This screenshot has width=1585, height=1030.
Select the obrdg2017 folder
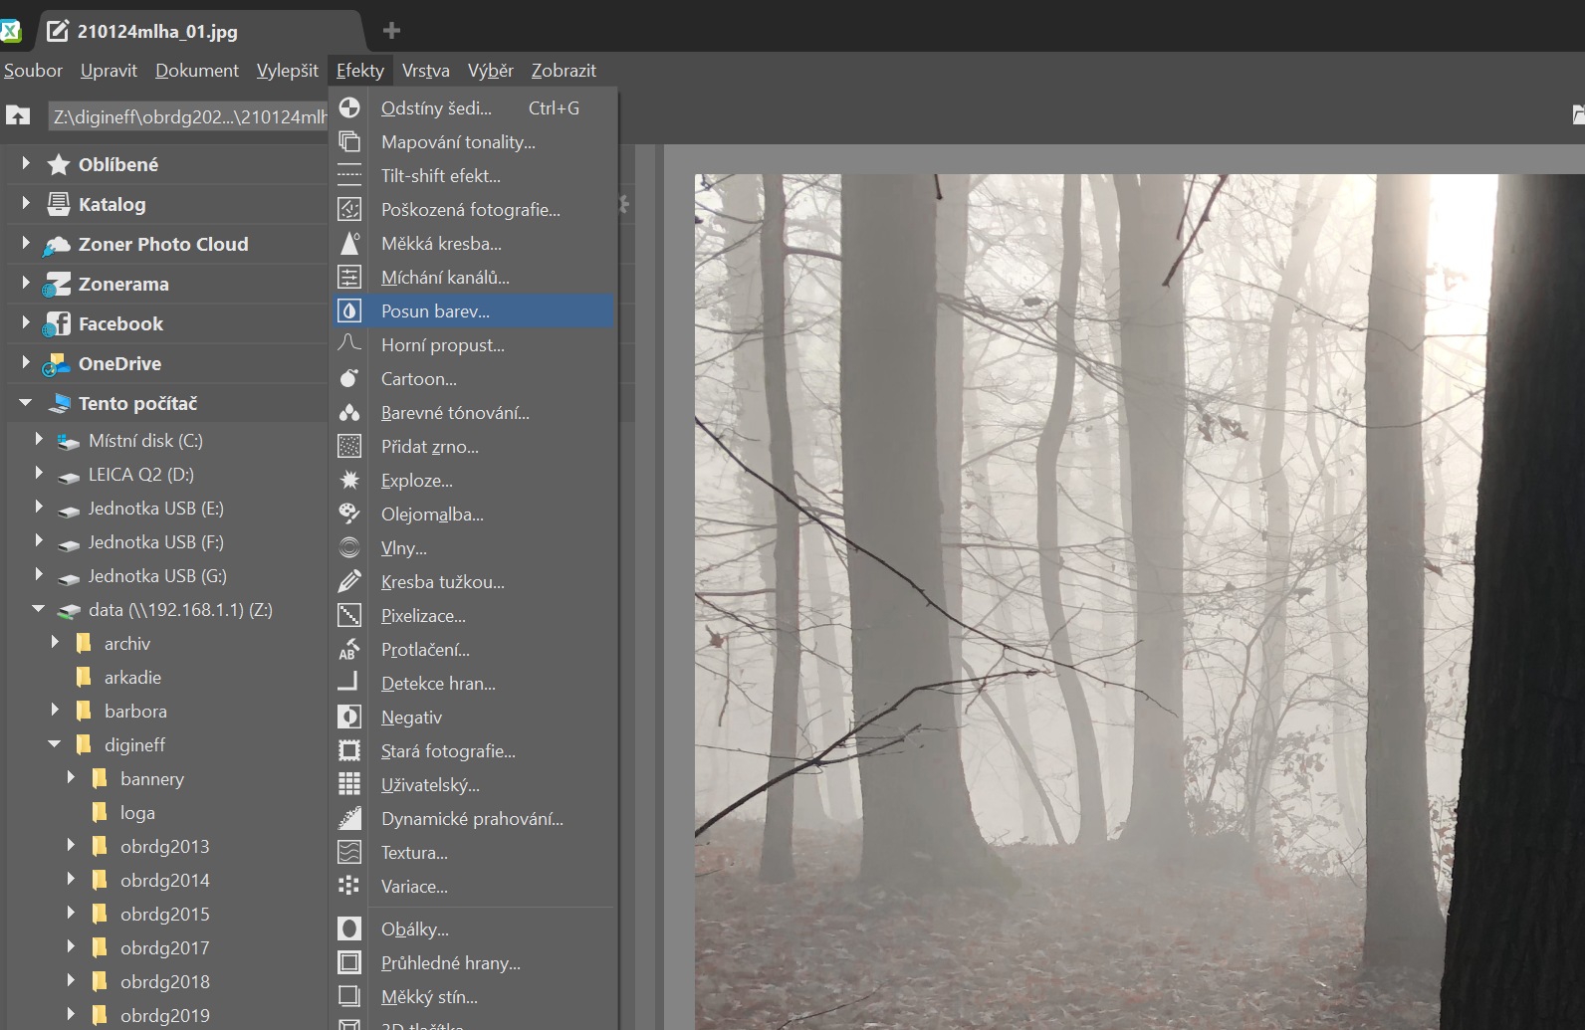(x=165, y=948)
